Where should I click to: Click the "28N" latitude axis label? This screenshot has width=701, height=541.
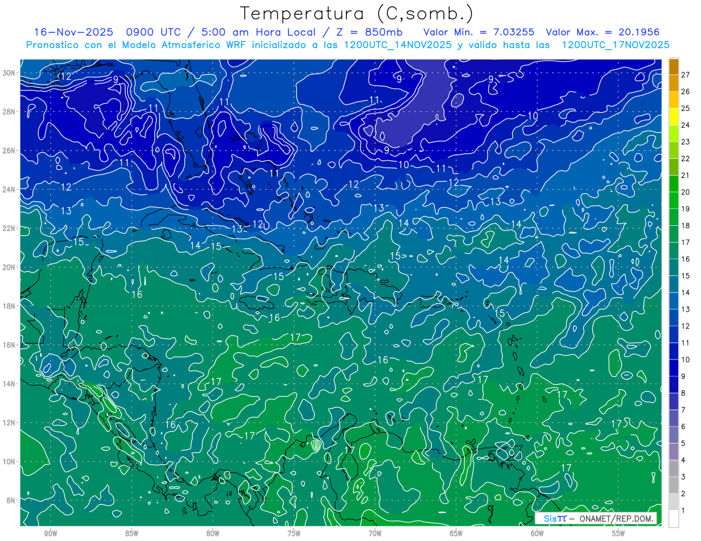(x=9, y=111)
